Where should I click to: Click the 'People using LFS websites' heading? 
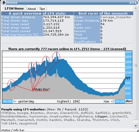click(x=23, y=110)
